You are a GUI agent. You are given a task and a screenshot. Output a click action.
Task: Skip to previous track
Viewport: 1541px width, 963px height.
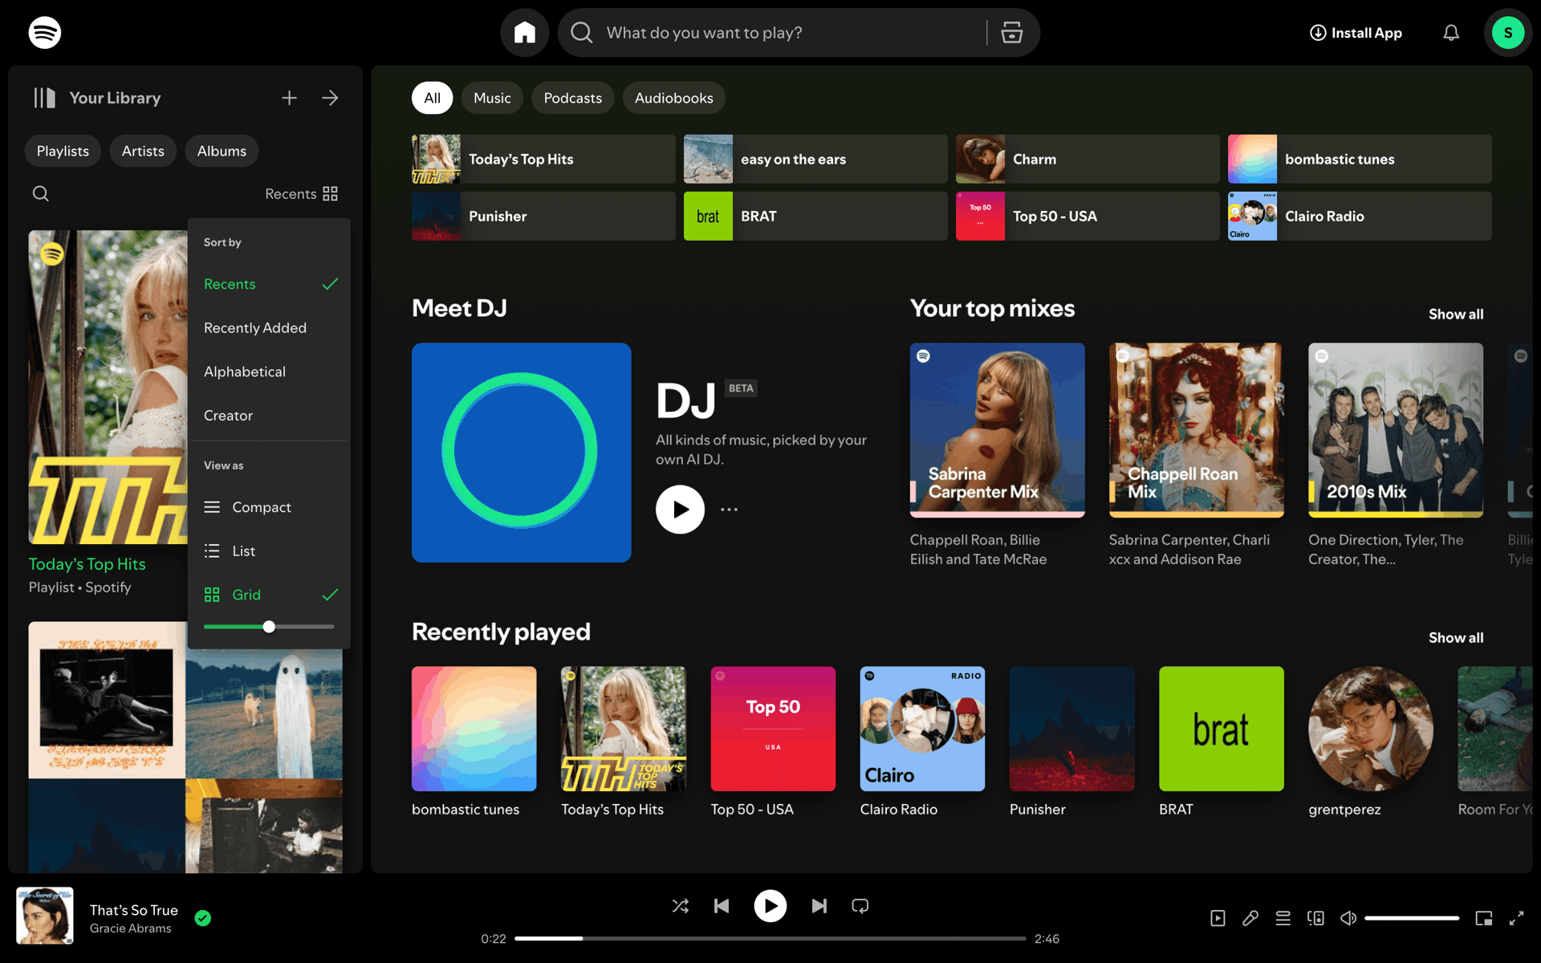click(722, 906)
